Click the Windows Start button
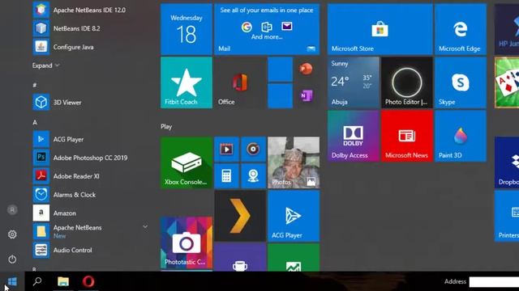The height and width of the screenshot is (291, 519). [x=12, y=281]
